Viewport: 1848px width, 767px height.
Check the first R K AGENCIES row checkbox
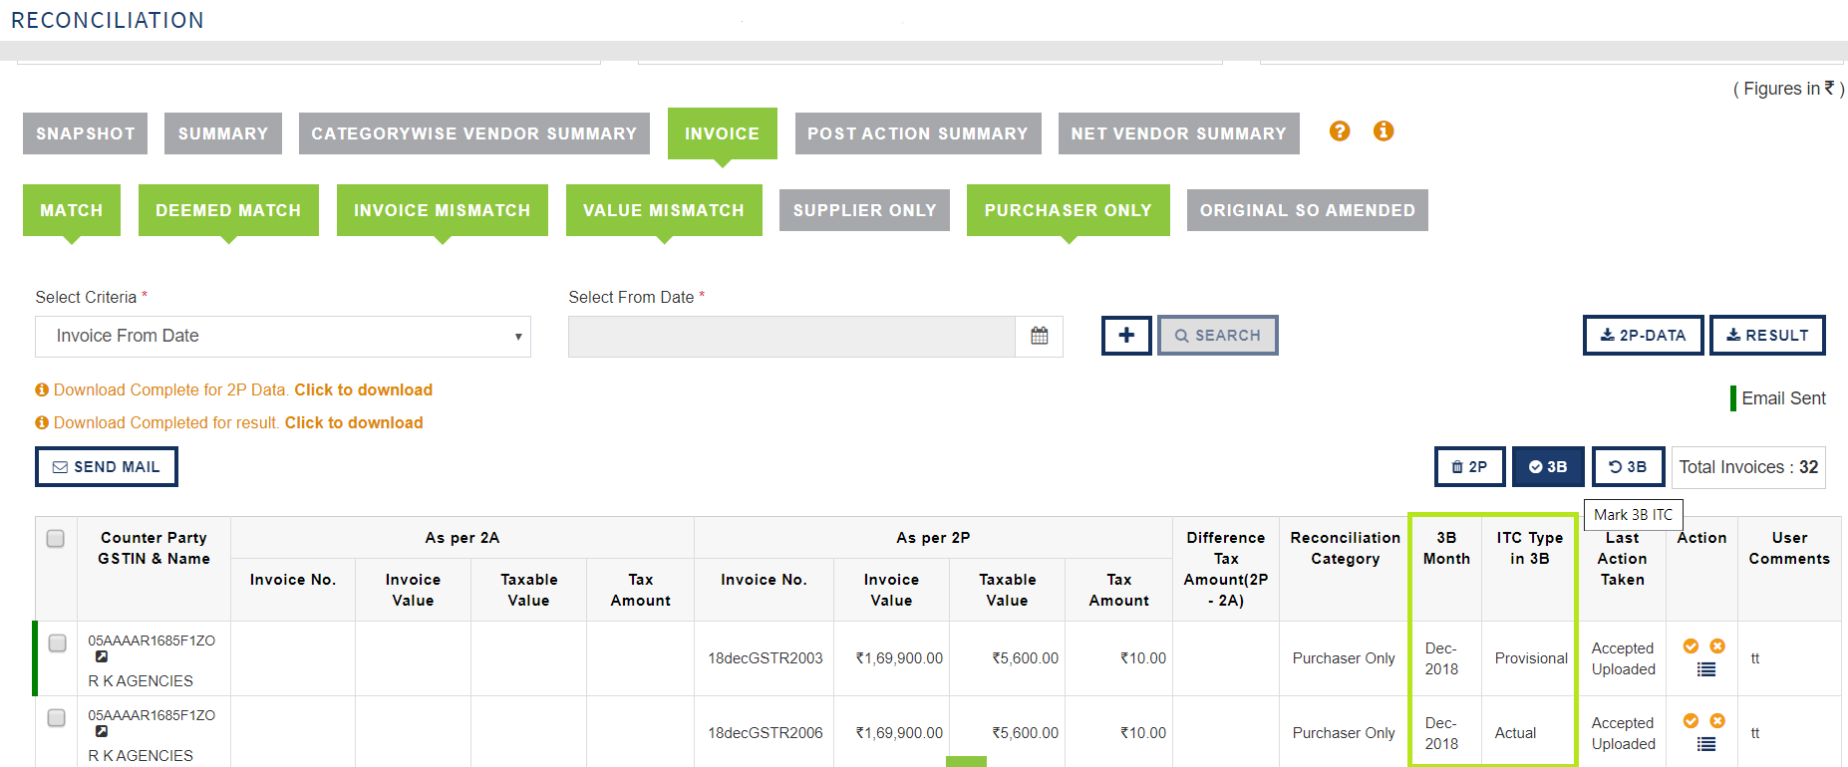(x=58, y=643)
